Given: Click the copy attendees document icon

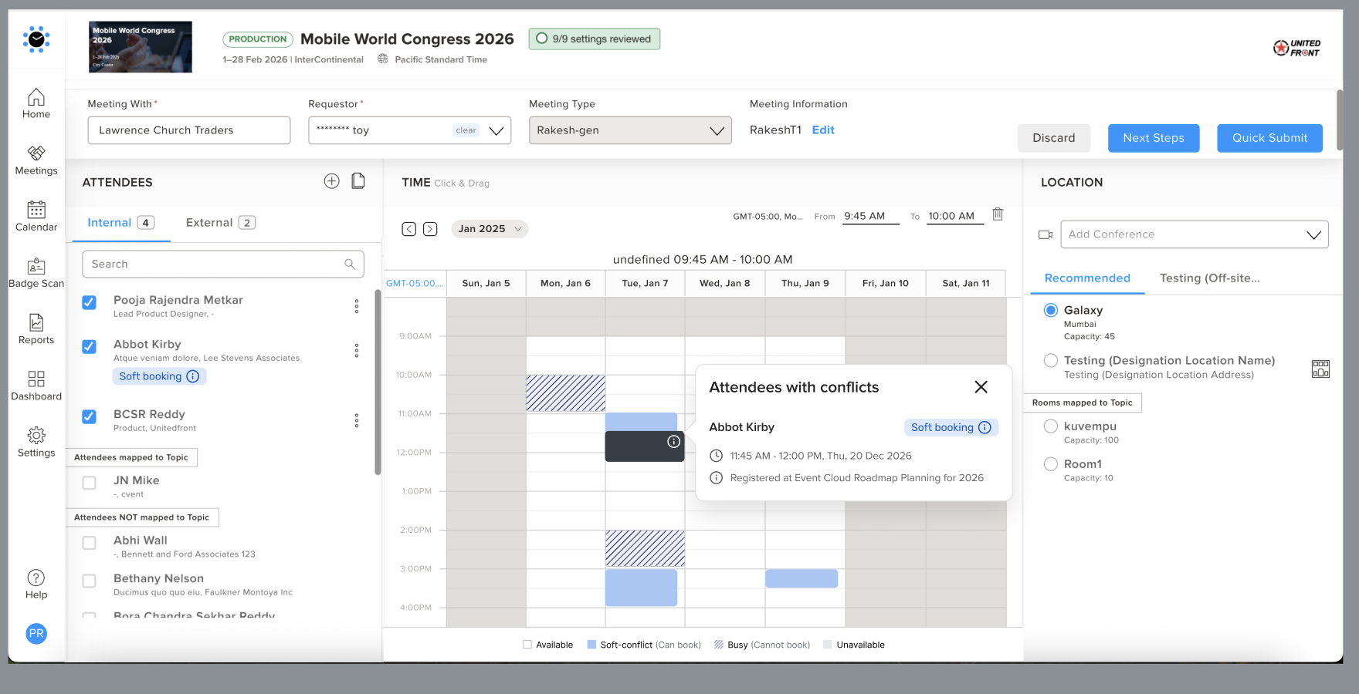Looking at the screenshot, I should tap(358, 181).
